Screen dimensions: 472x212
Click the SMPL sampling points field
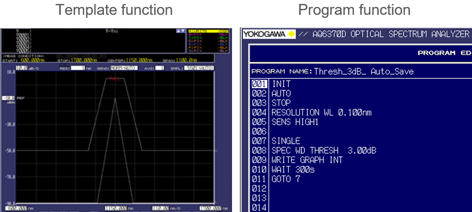[202, 68]
